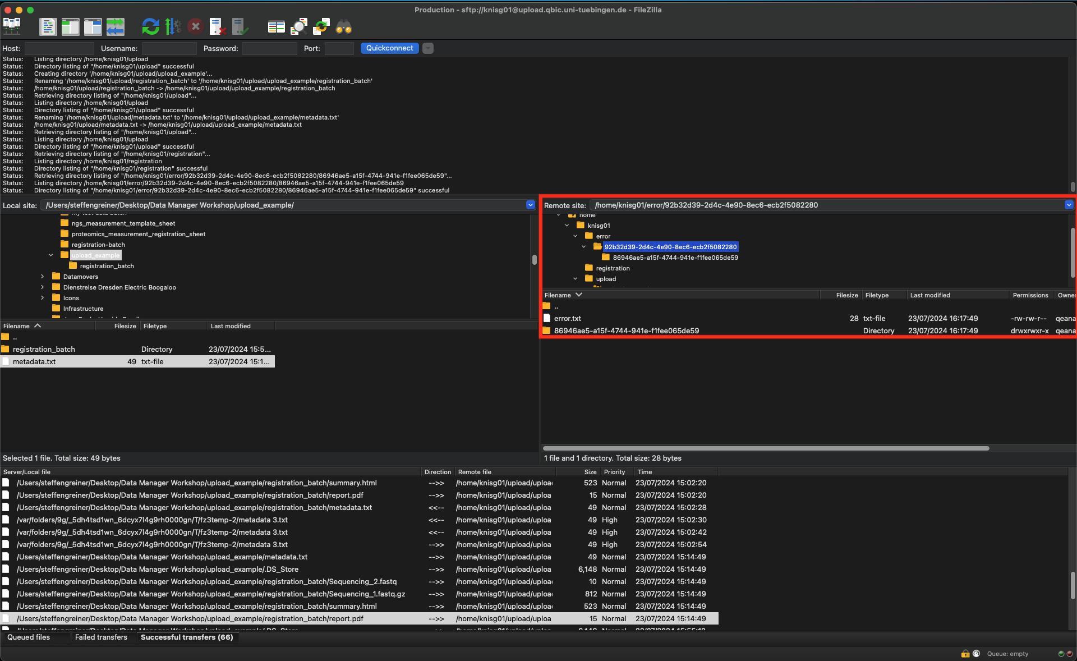Click folder icon of remote 'upload' directory
This screenshot has width=1077, height=661.
click(x=588, y=278)
